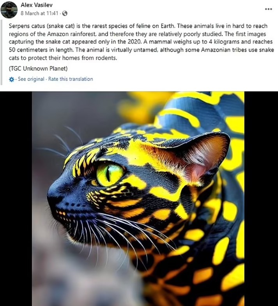Click the (TGC Unknown Planet) caption text
The height and width of the screenshot is (306, 278).
point(38,68)
